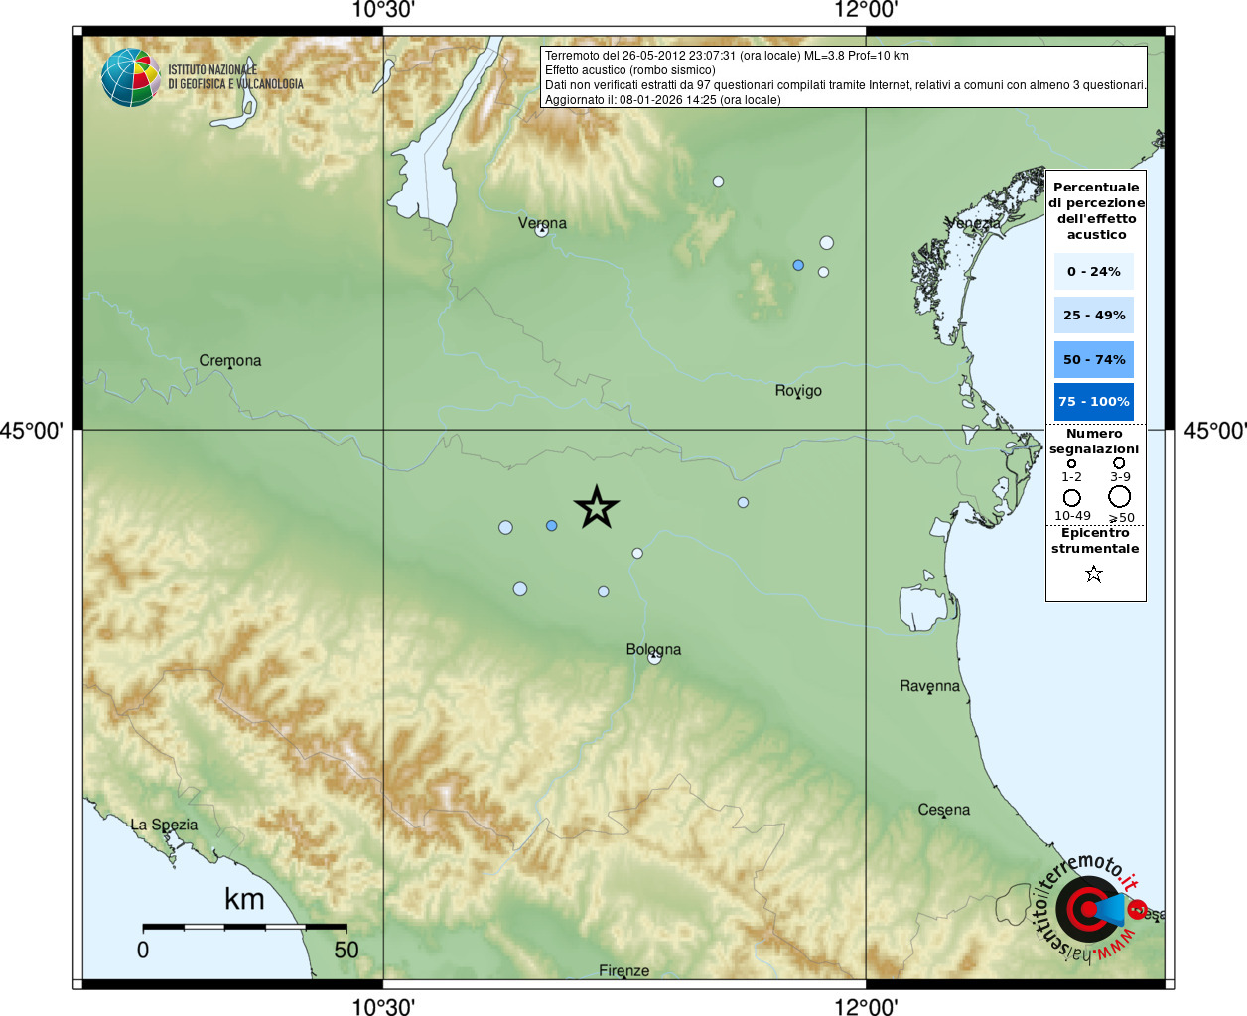The image size is (1247, 1016).
Task: Click the Cremona city label
Action: click(x=230, y=360)
